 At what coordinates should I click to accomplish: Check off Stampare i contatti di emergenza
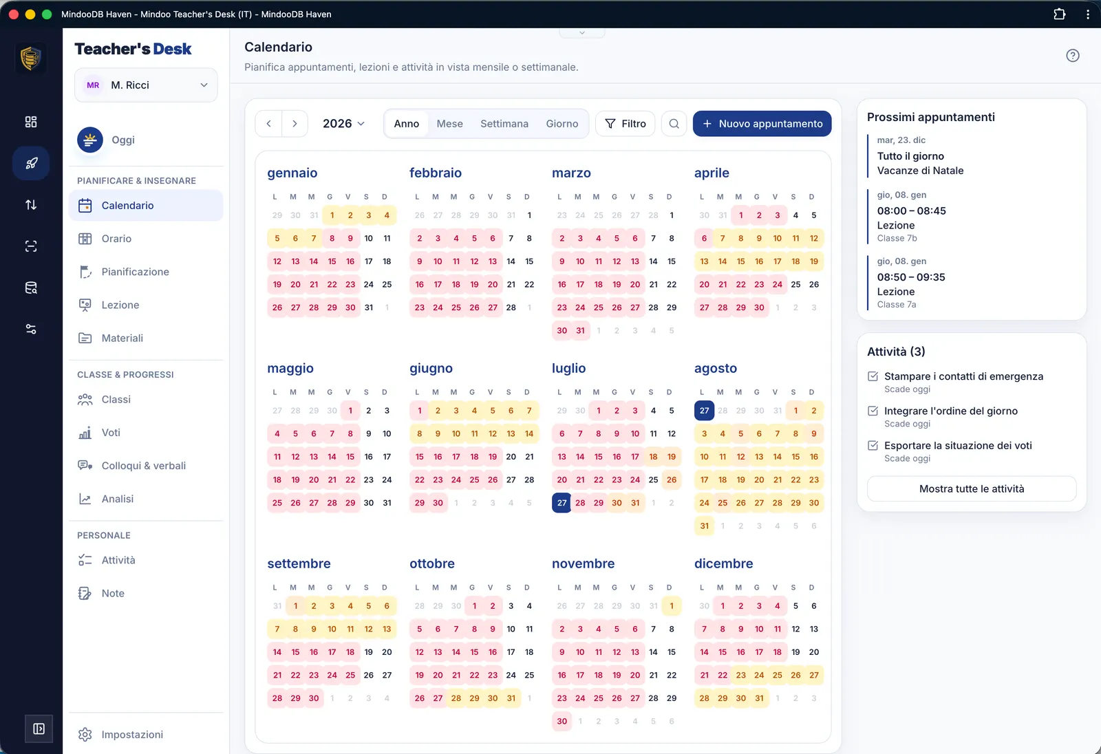(x=873, y=376)
